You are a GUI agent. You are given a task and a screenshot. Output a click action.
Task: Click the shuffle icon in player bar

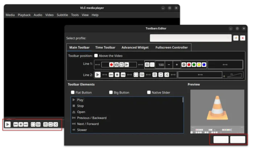(x=56, y=124)
